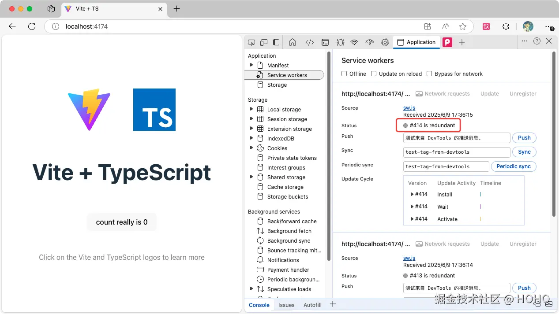View site information icon in address bar

coord(56,26)
